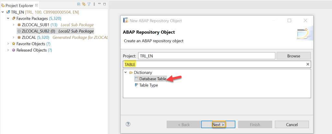This screenshot has height=134, width=332.
Task: Click Collapse All icon in Project Explorer
Action: [79, 4]
